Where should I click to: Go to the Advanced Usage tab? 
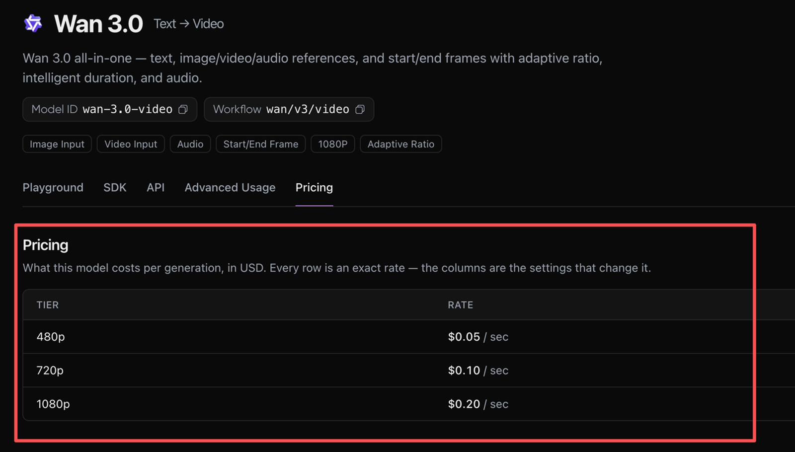pyautogui.click(x=230, y=187)
